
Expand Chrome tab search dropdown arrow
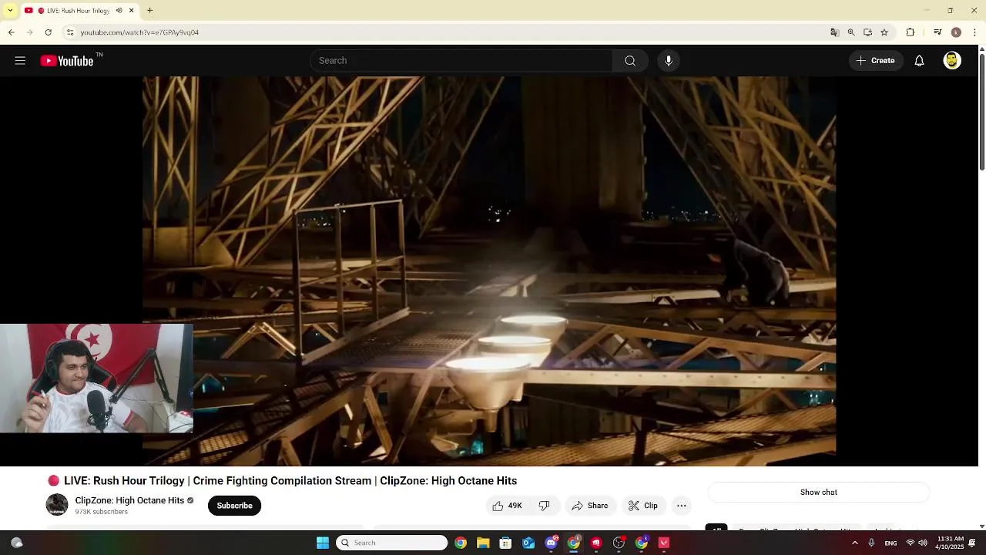pos(10,11)
